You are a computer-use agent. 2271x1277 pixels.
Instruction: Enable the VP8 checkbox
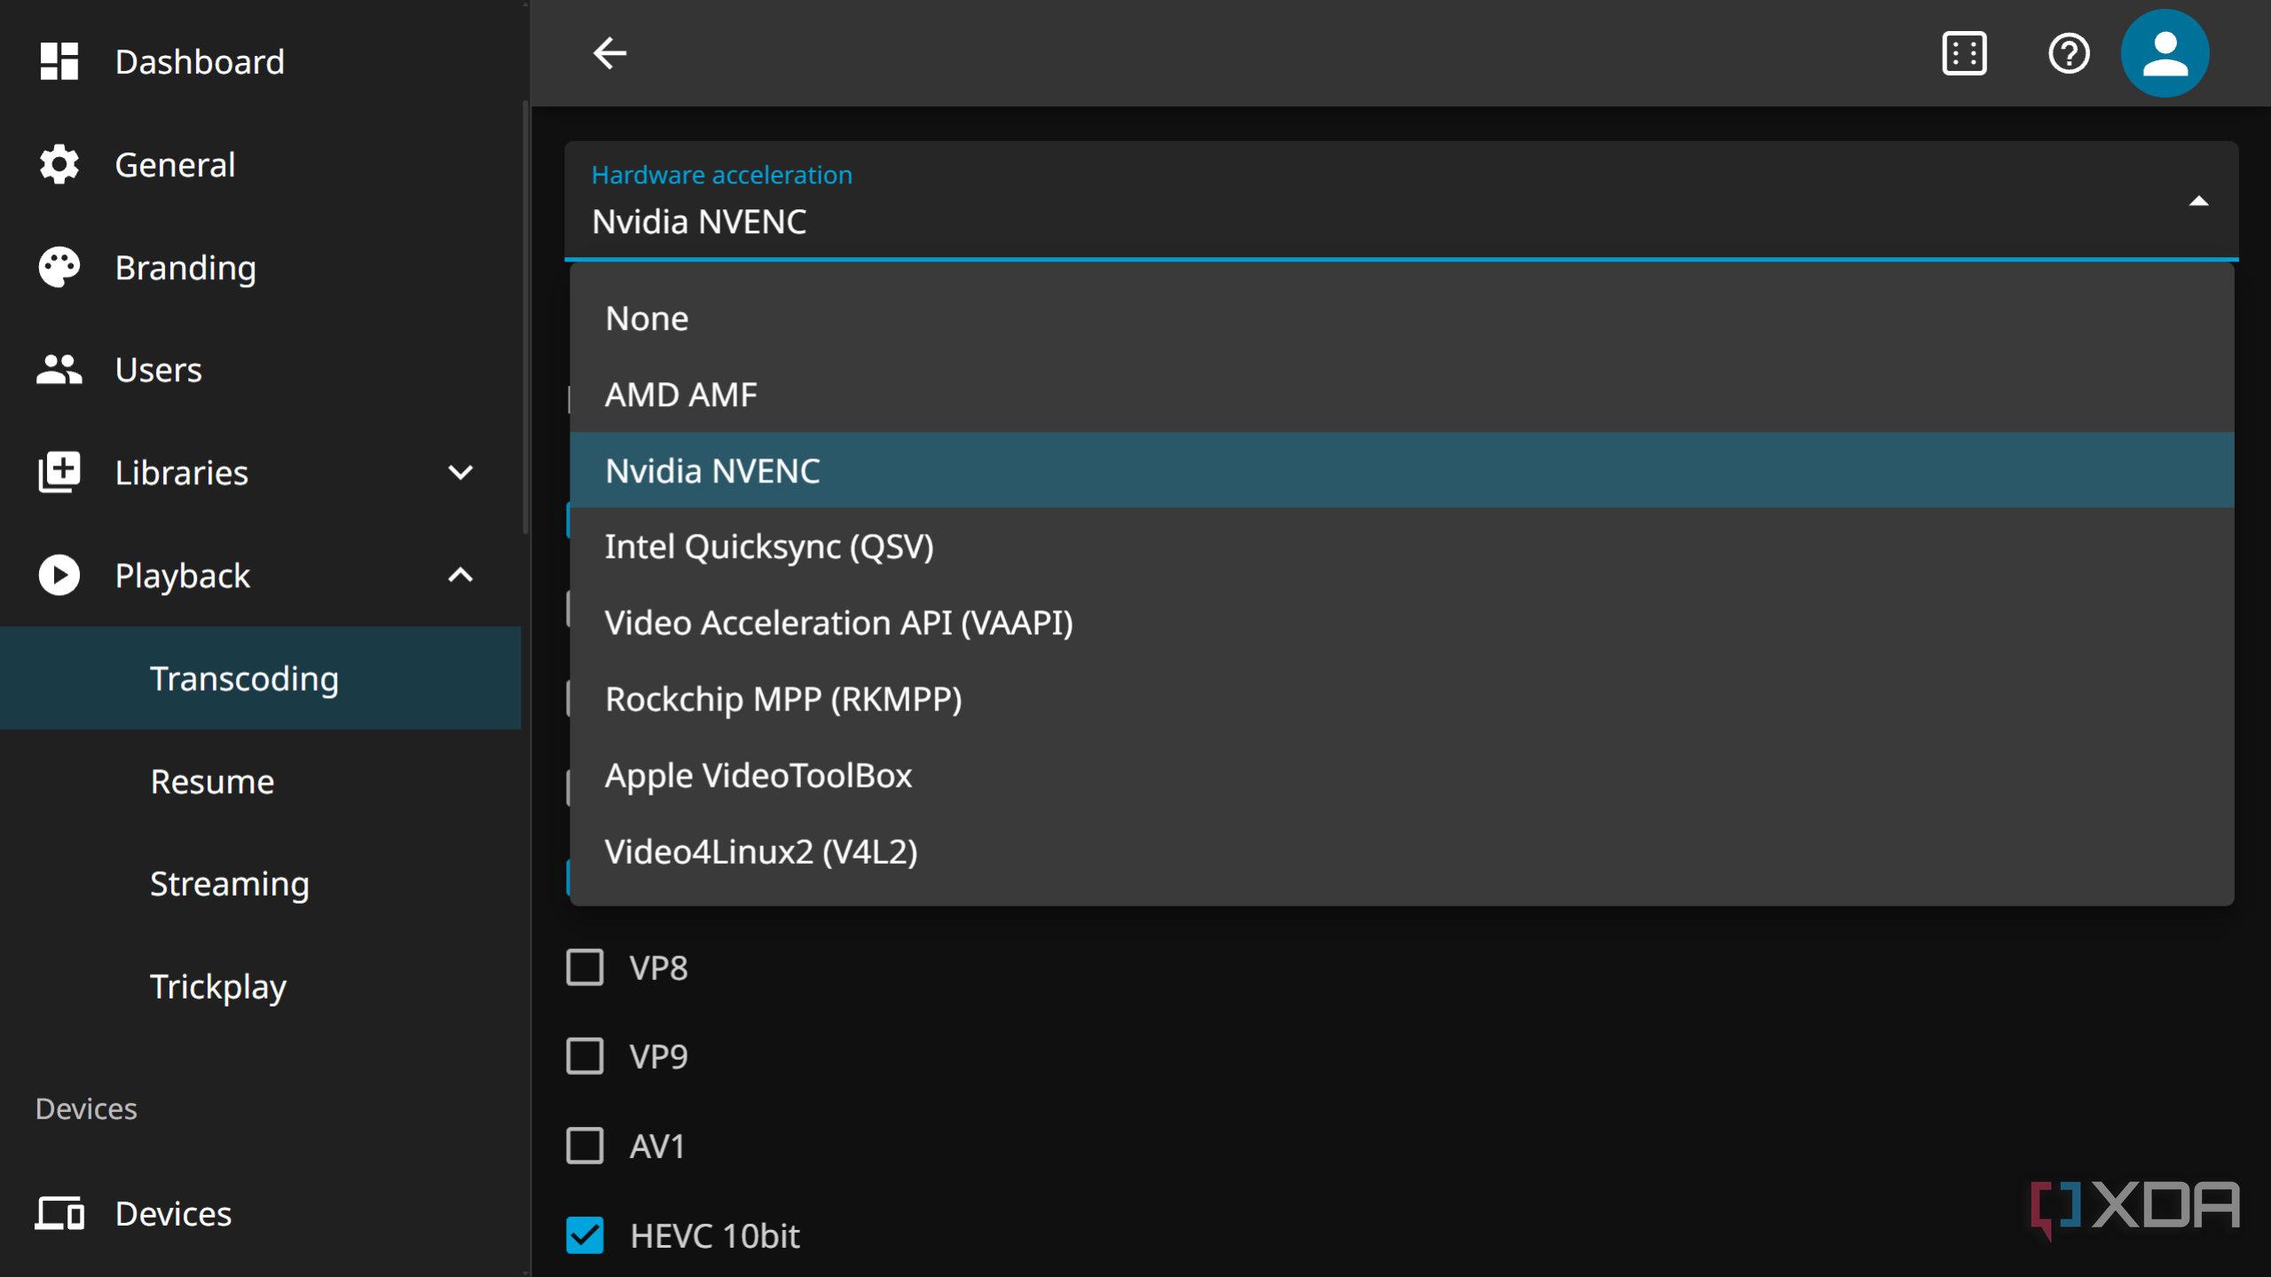[585, 967]
